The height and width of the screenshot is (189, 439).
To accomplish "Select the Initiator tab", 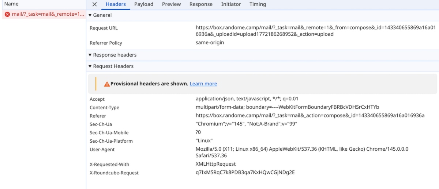I will tap(231, 4).
